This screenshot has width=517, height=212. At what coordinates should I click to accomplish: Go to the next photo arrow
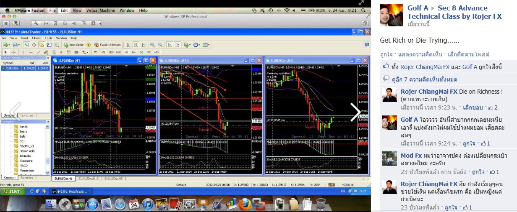[355, 112]
